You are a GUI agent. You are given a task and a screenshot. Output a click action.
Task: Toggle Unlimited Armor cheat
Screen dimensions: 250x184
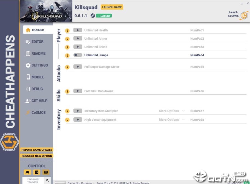pyautogui.click(x=78, y=38)
